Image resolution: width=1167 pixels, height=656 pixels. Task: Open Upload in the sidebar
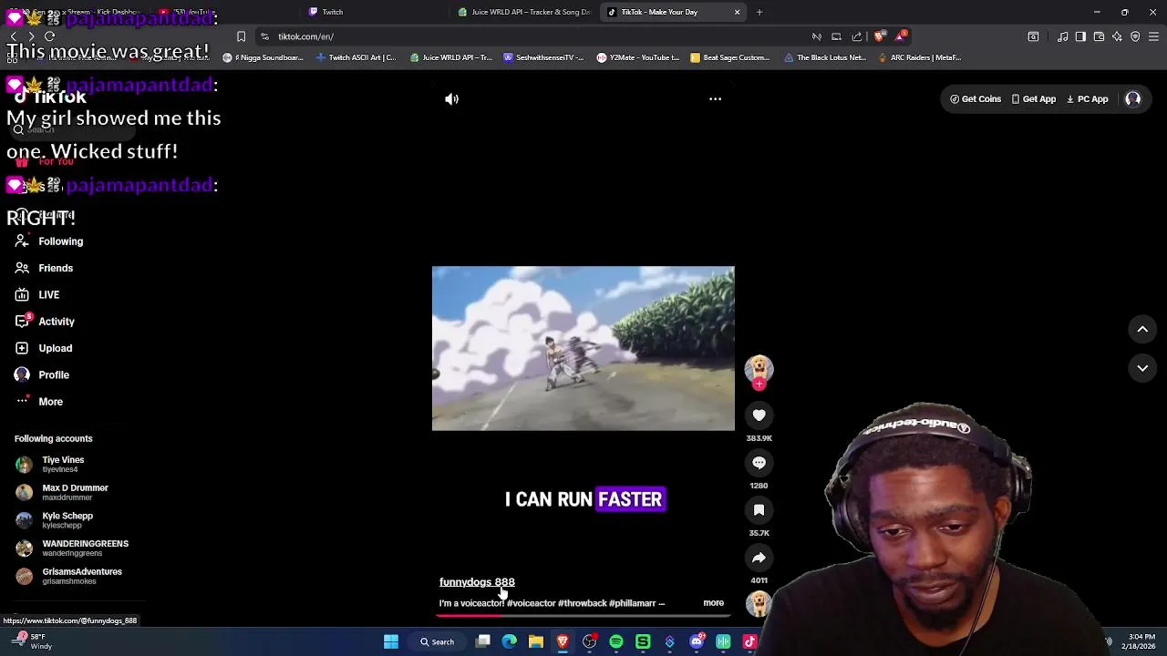(x=43, y=348)
